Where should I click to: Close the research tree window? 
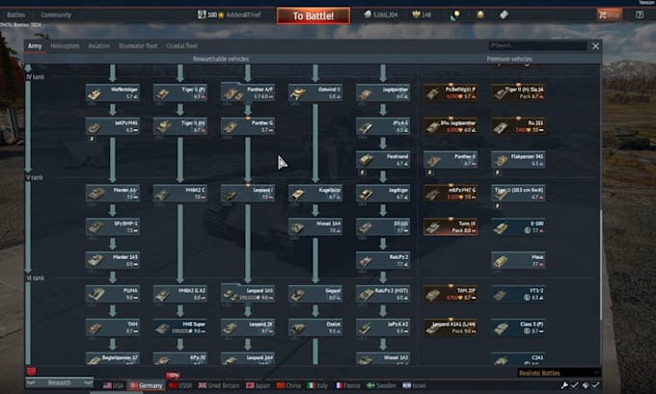coord(596,46)
